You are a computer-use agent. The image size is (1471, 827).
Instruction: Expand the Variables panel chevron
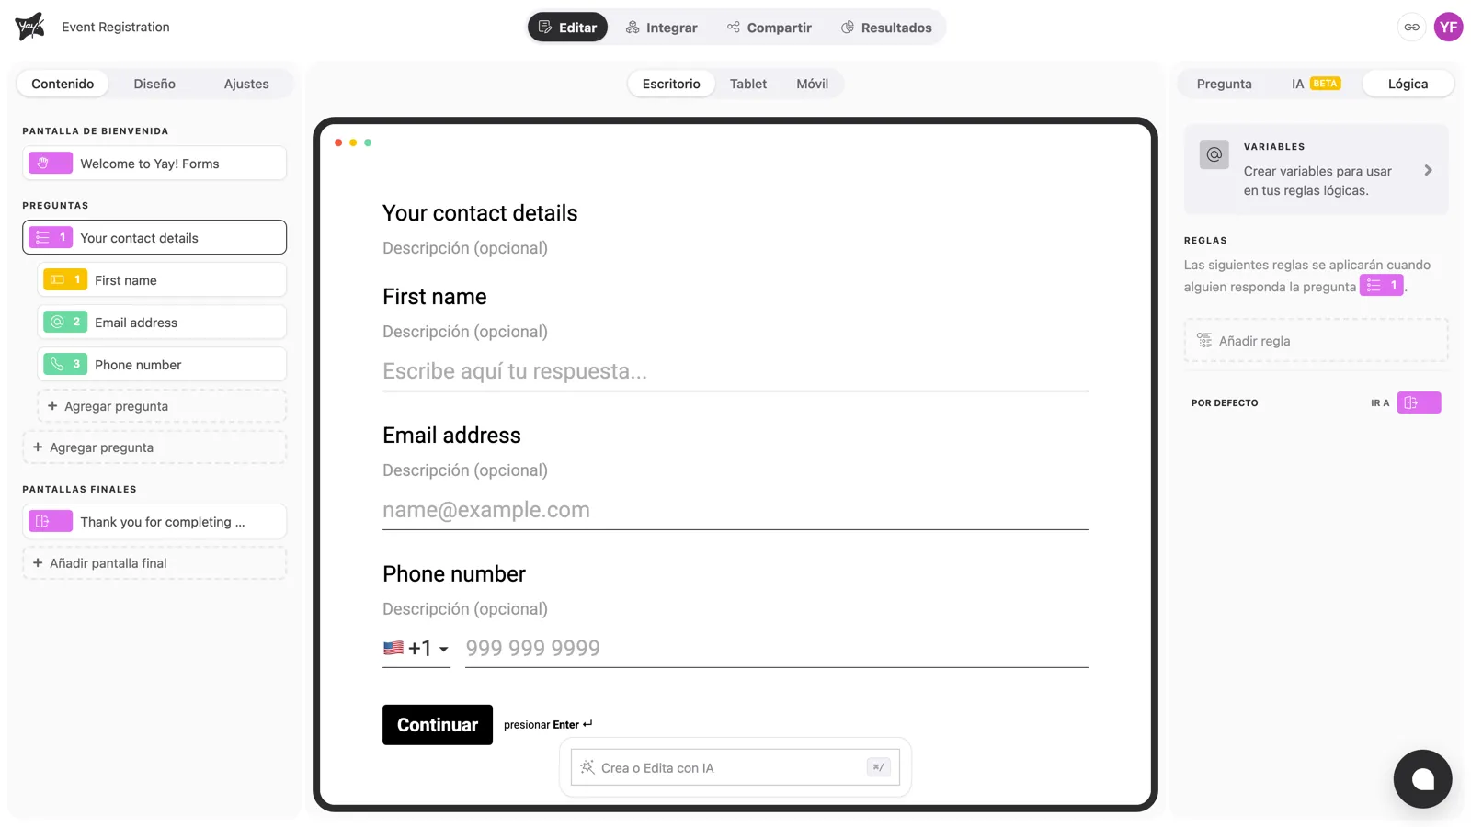click(x=1428, y=170)
